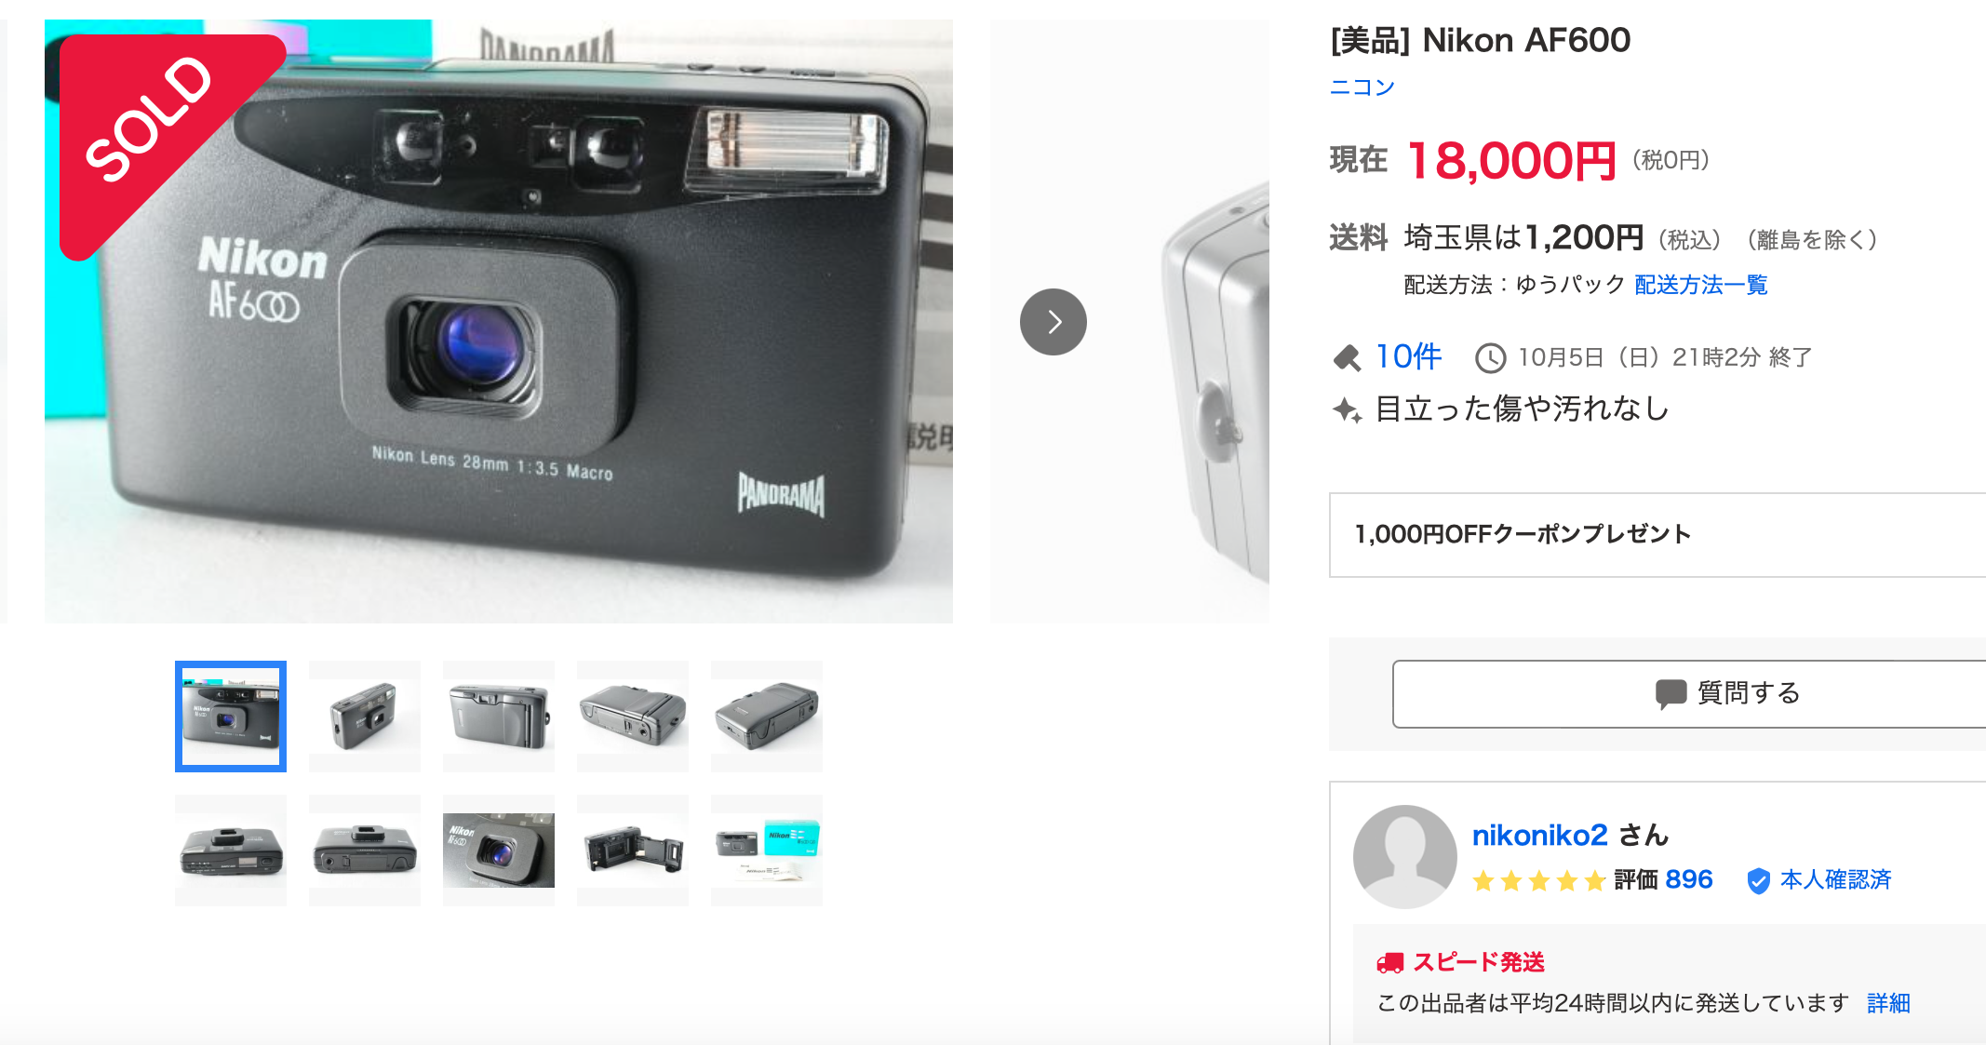
Task: Open the 1,000円OFF coupon banner
Action: [x=1657, y=535]
